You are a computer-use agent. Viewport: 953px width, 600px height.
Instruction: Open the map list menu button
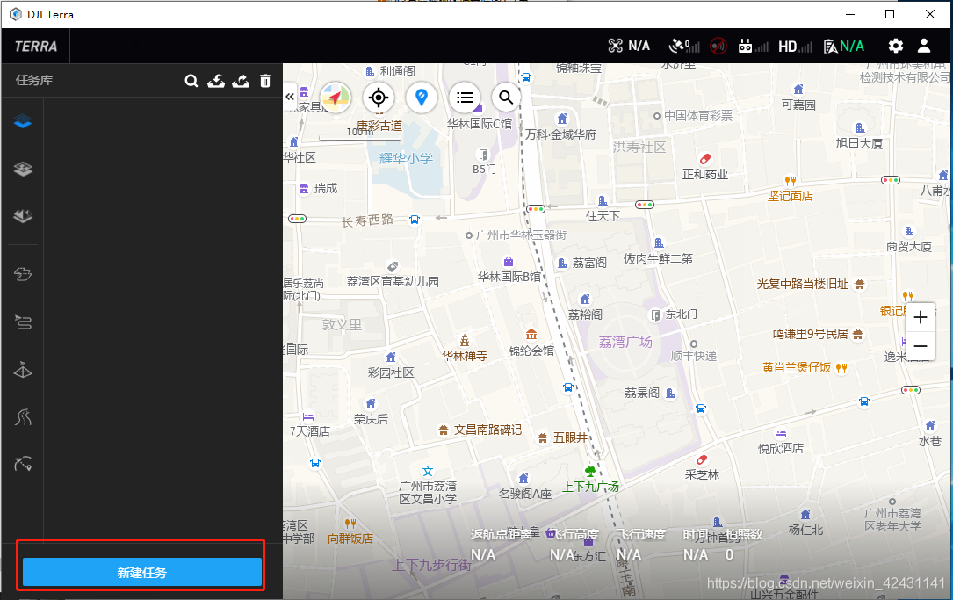465,98
